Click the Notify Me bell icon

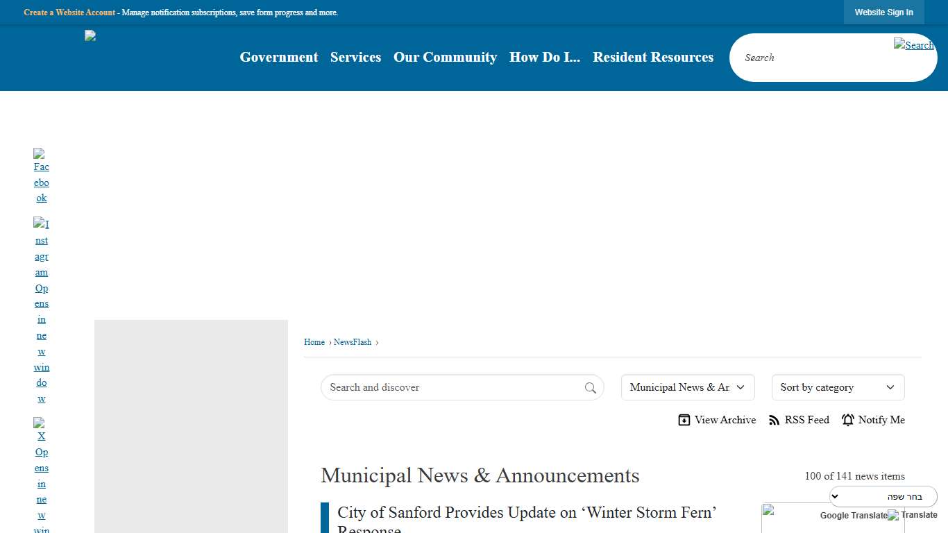847,420
